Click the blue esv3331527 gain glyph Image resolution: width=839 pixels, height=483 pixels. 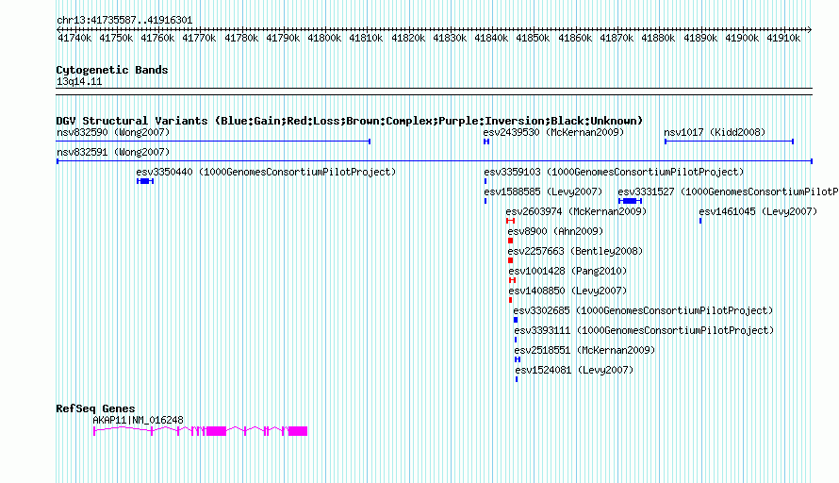tap(630, 201)
